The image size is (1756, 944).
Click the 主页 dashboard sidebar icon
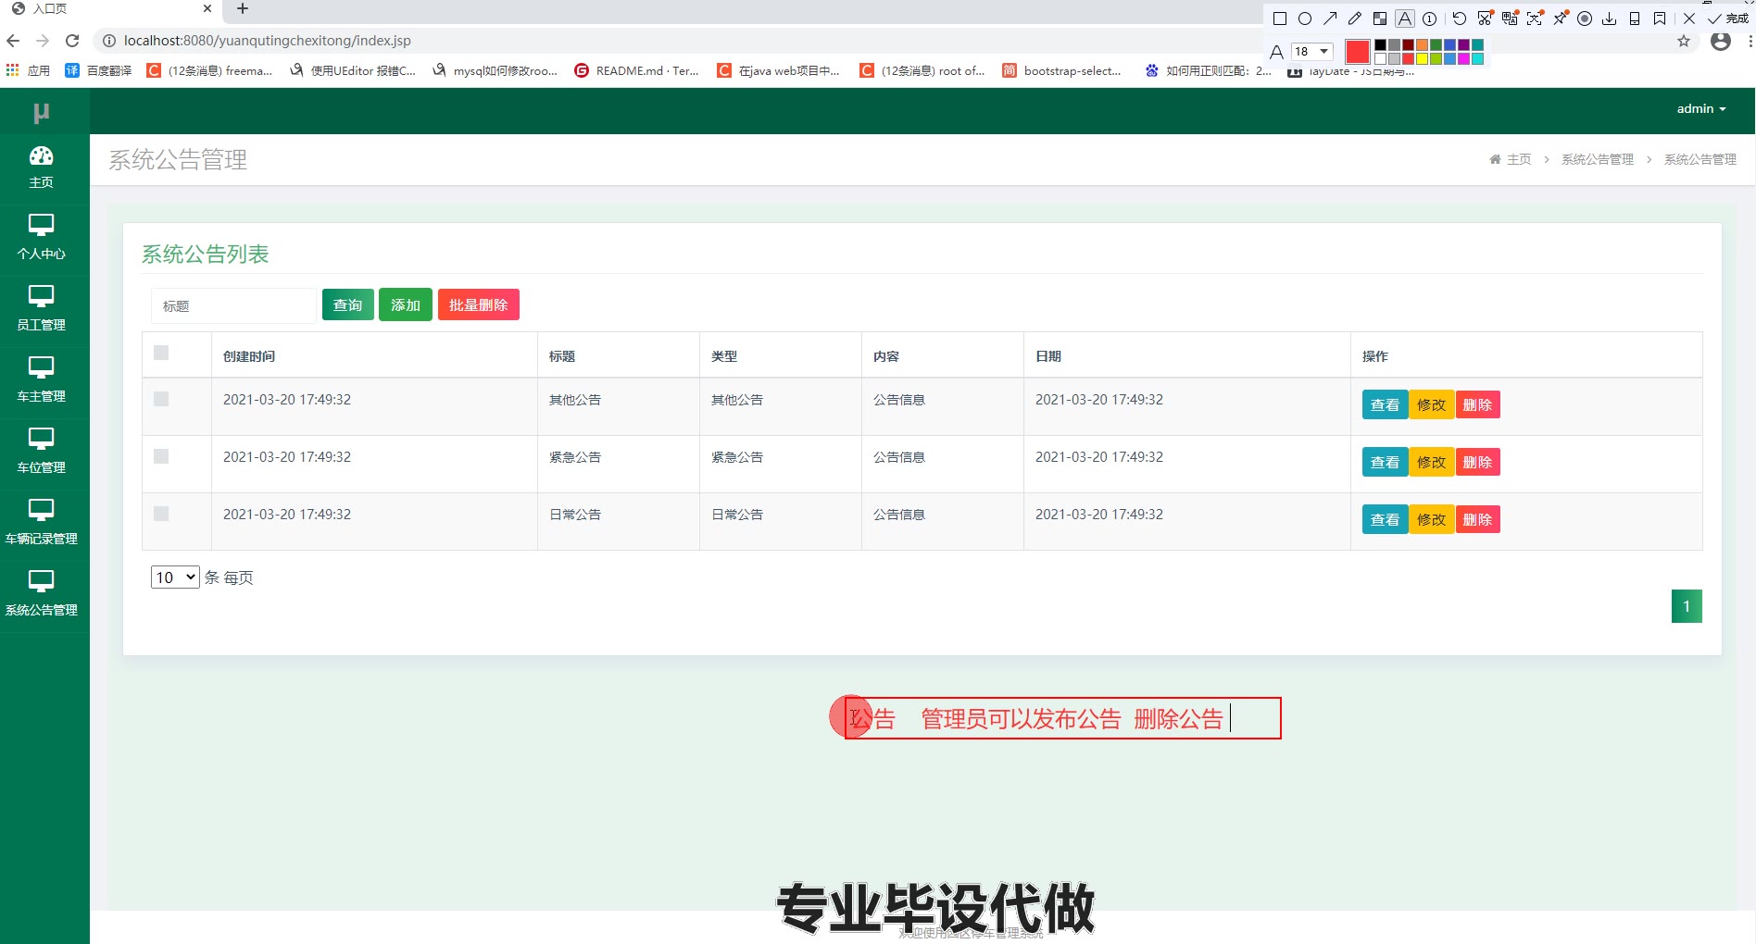pyautogui.click(x=41, y=166)
